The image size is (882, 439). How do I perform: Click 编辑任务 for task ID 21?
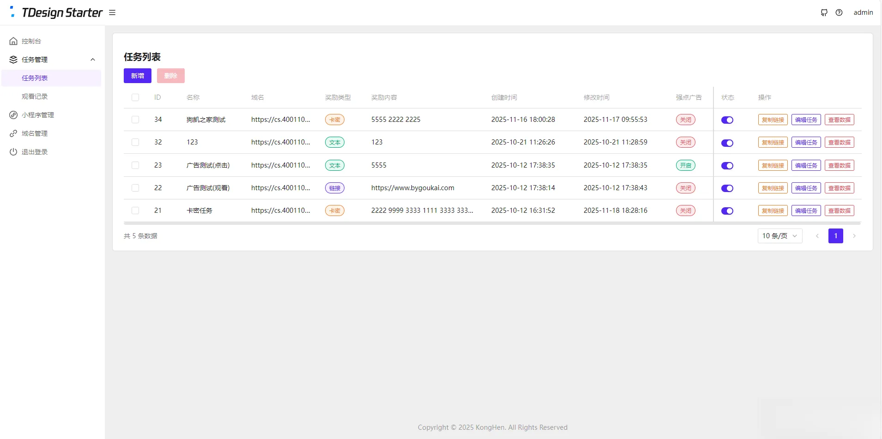click(806, 211)
